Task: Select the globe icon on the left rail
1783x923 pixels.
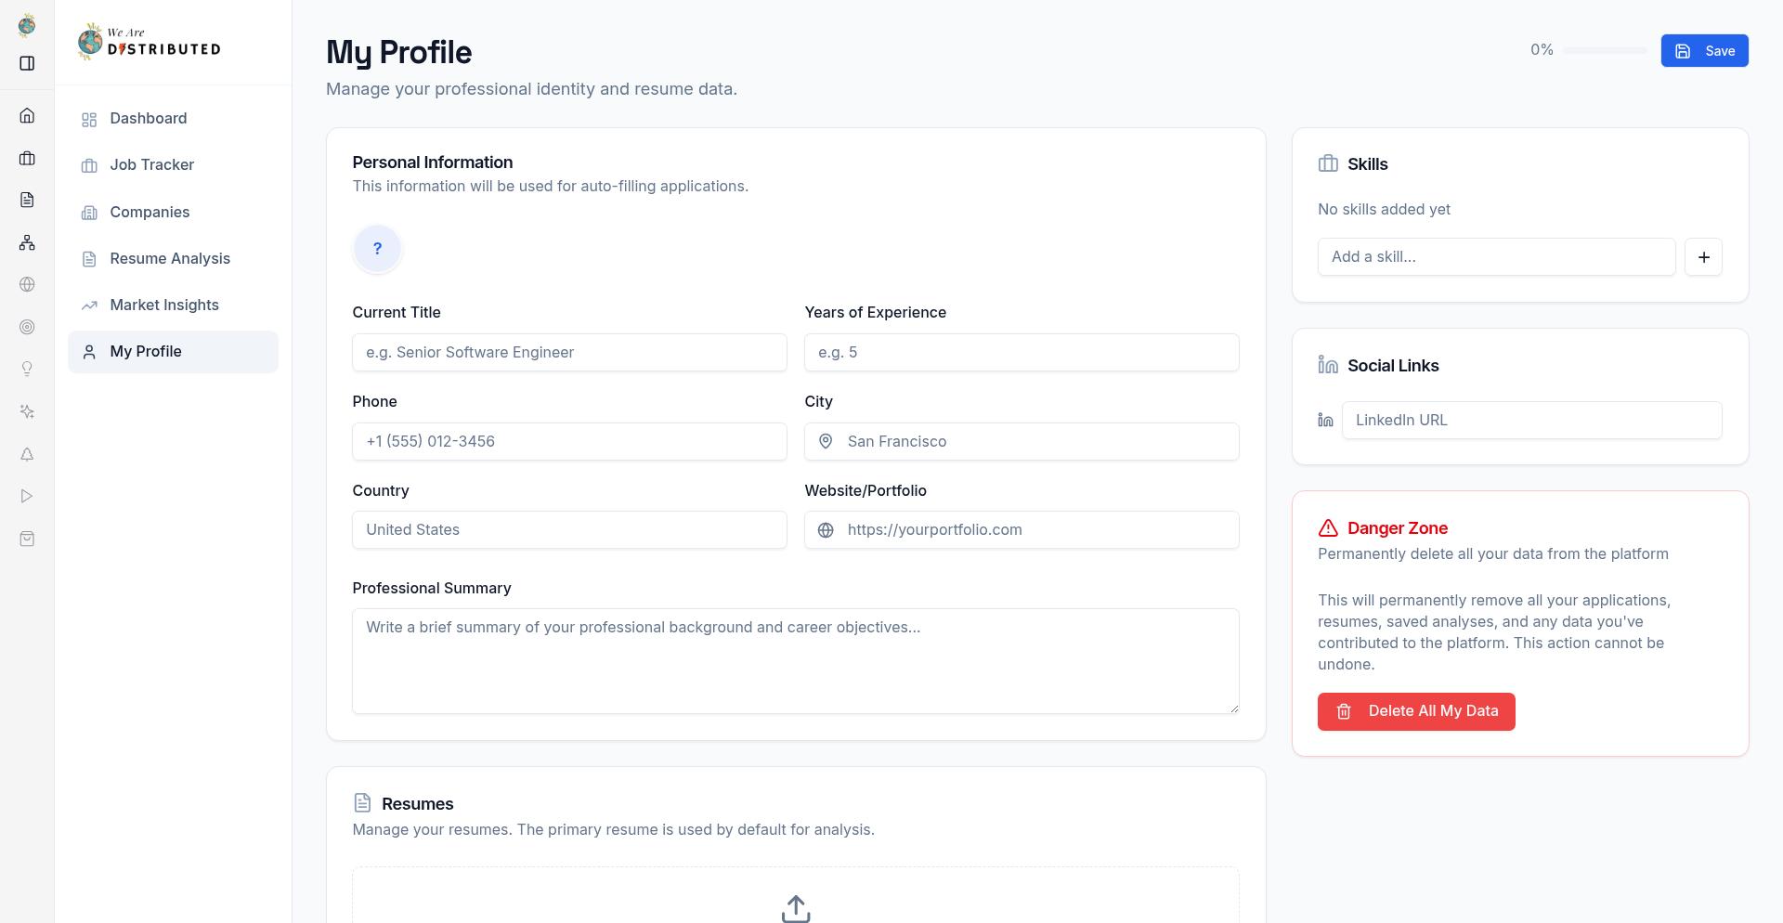Action: coord(27,284)
